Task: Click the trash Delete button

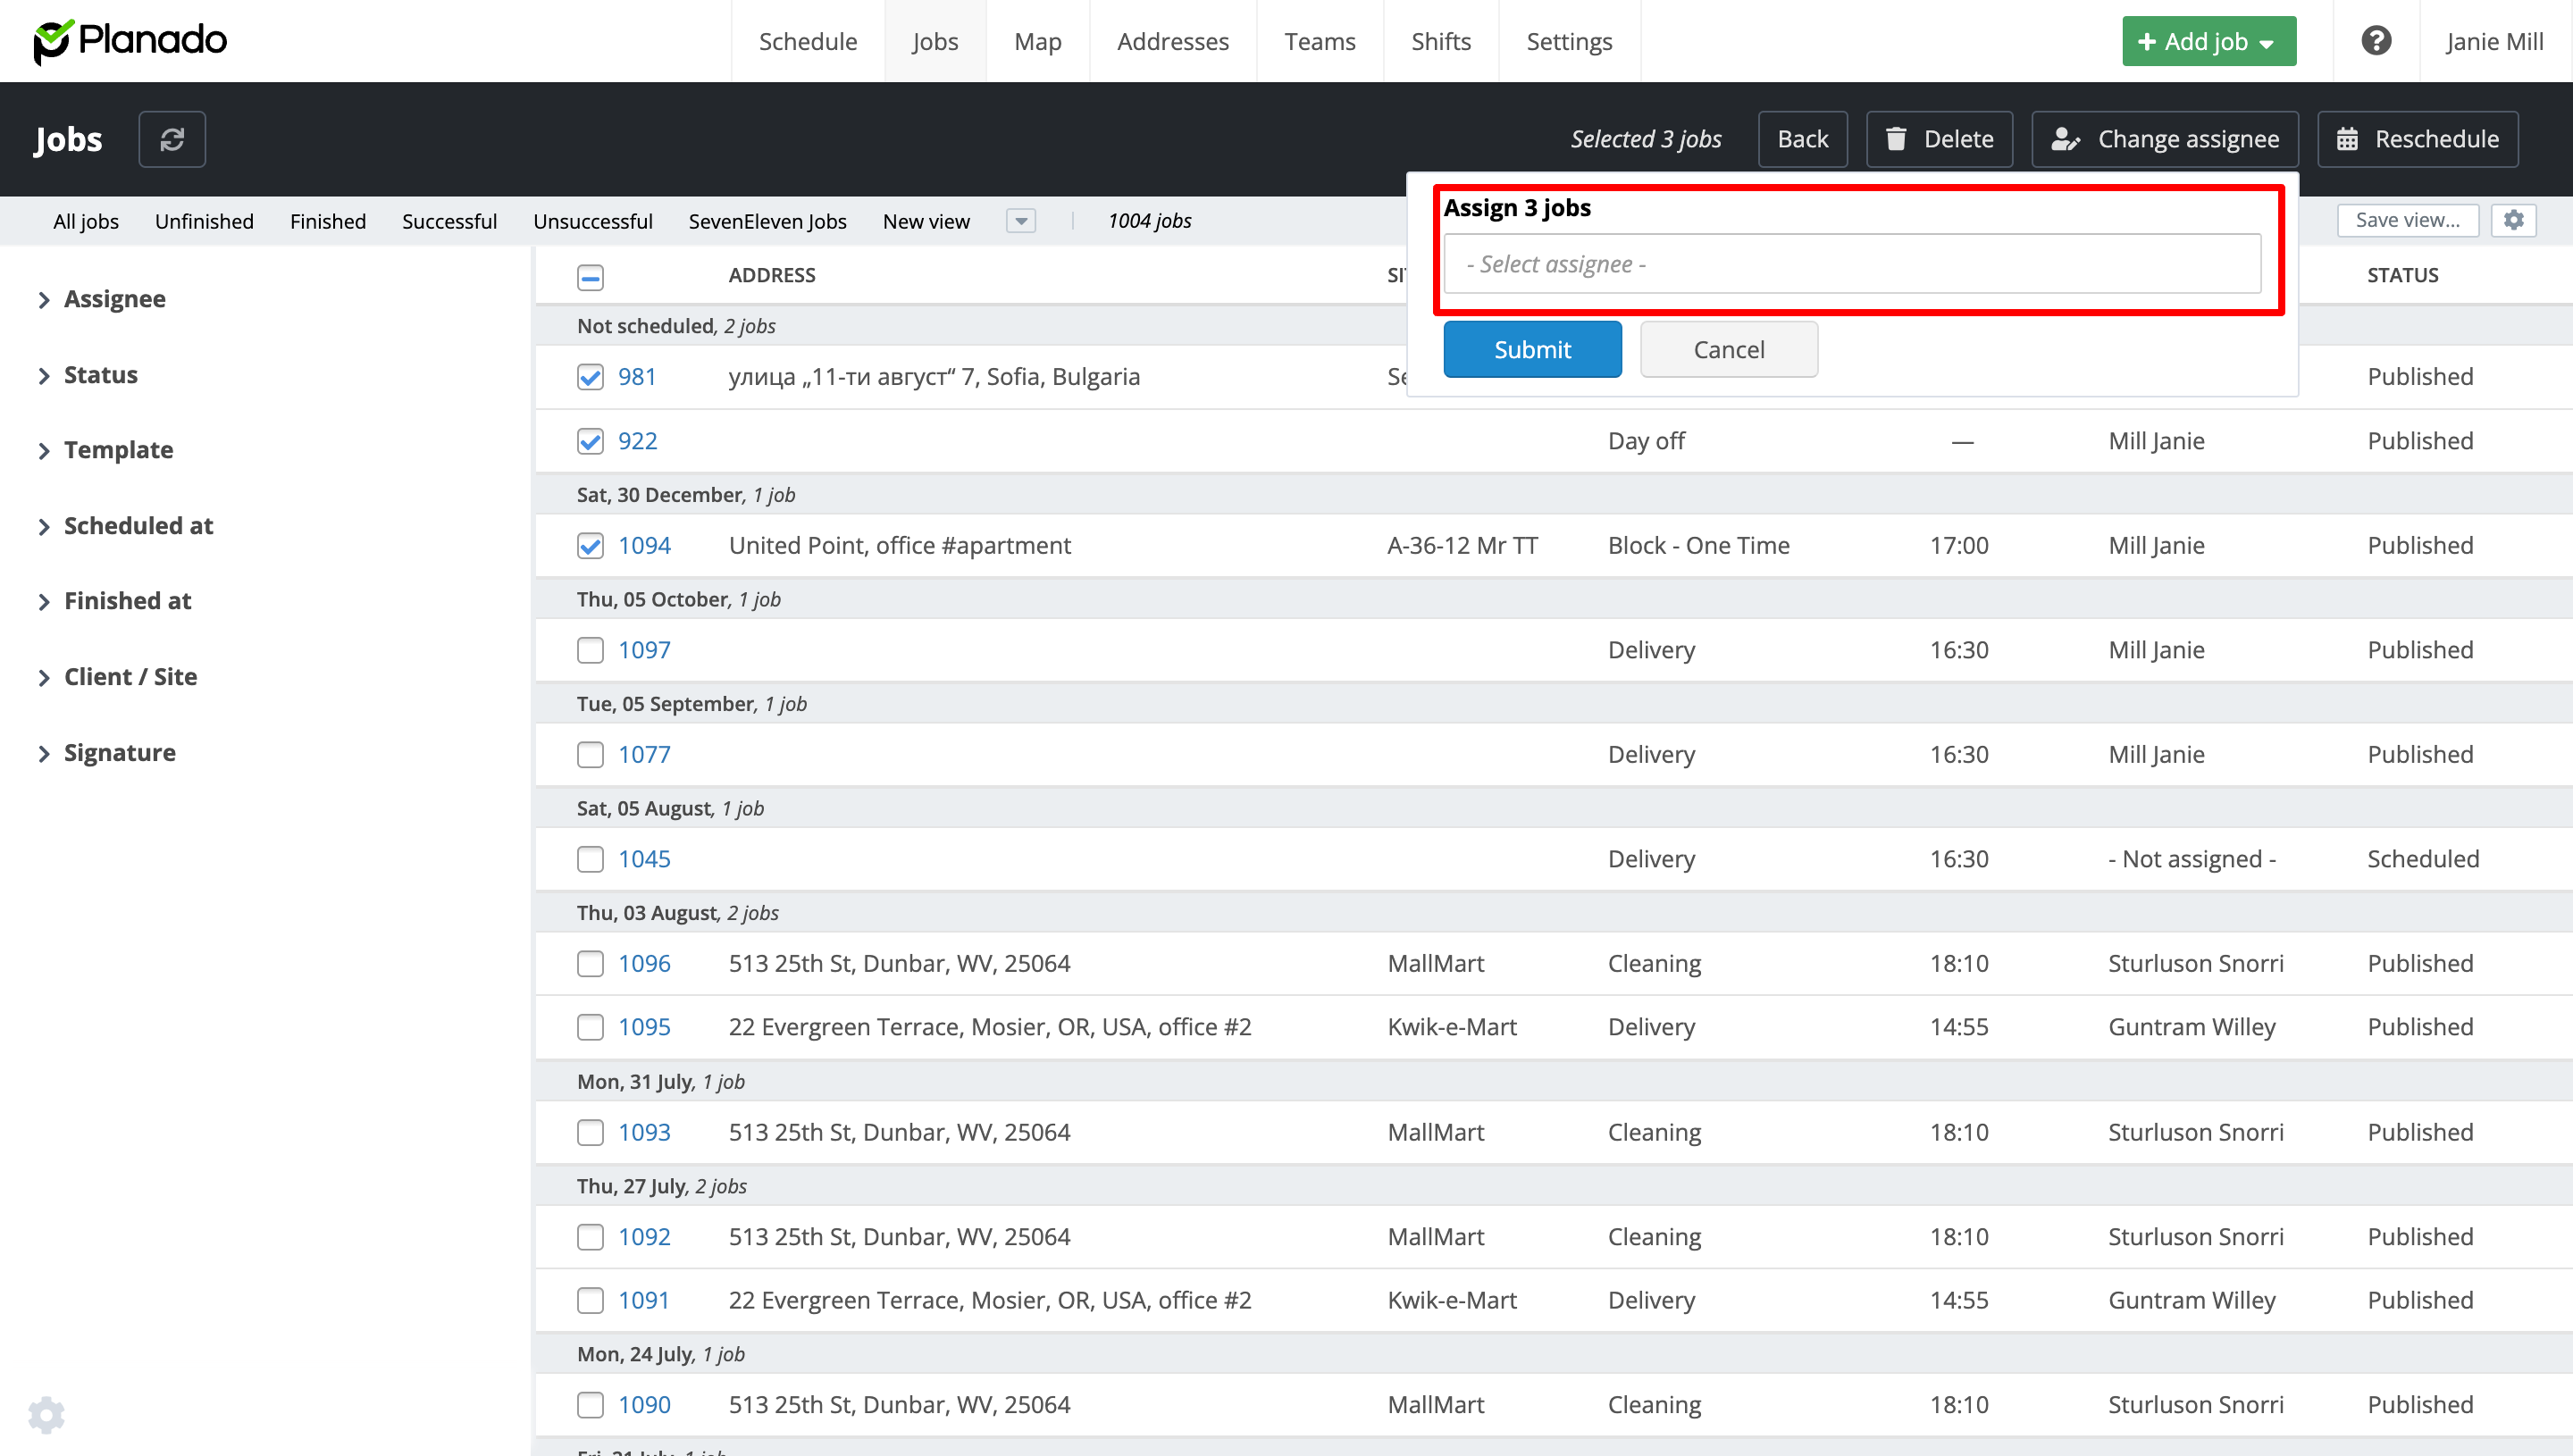Action: pyautogui.click(x=1939, y=139)
